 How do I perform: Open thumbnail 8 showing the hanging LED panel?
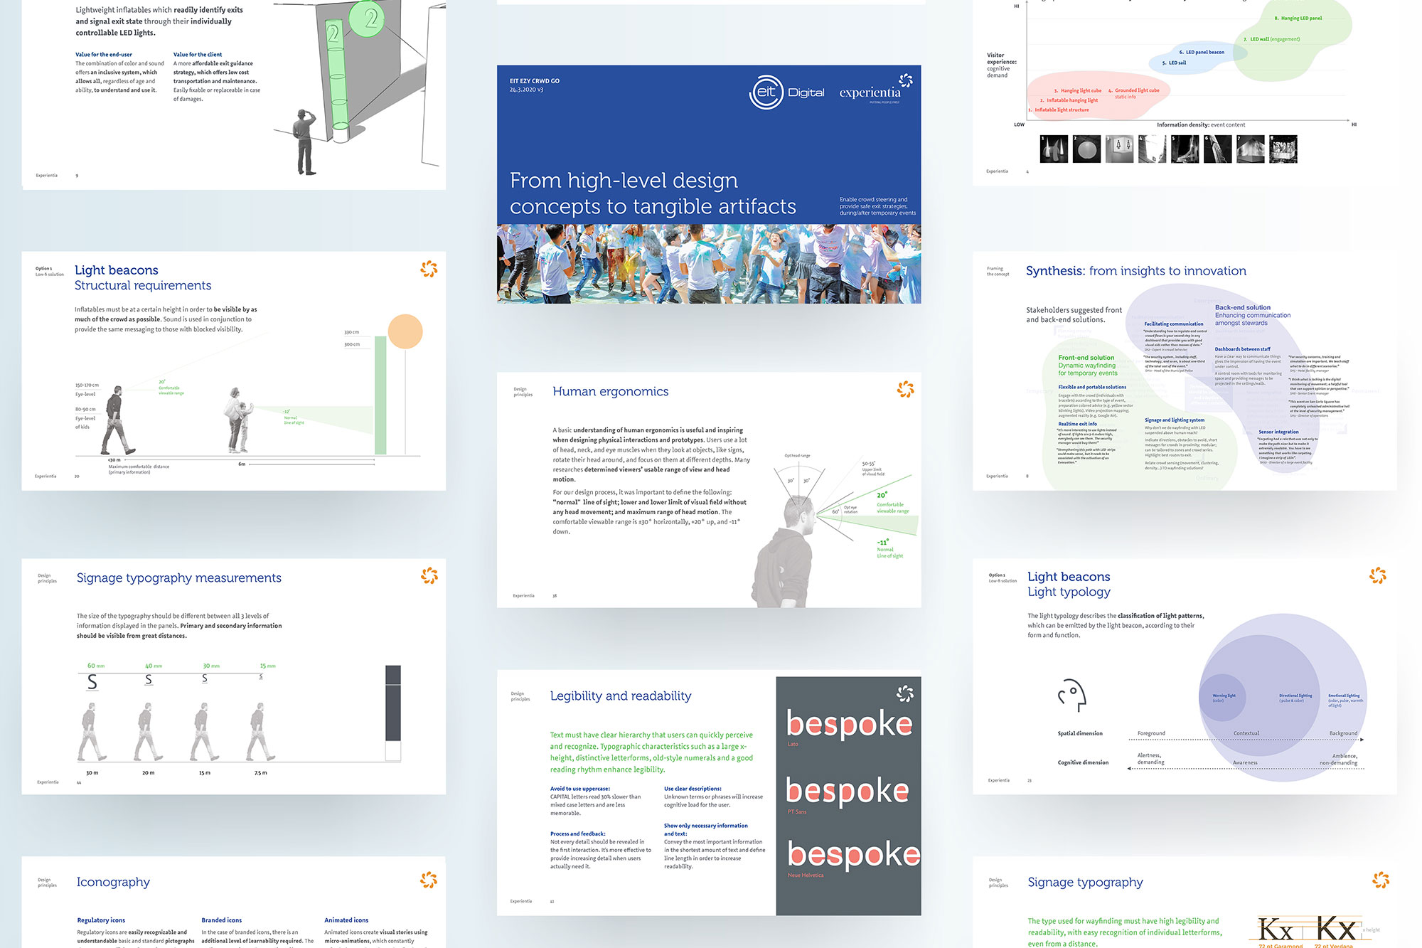tap(1283, 149)
